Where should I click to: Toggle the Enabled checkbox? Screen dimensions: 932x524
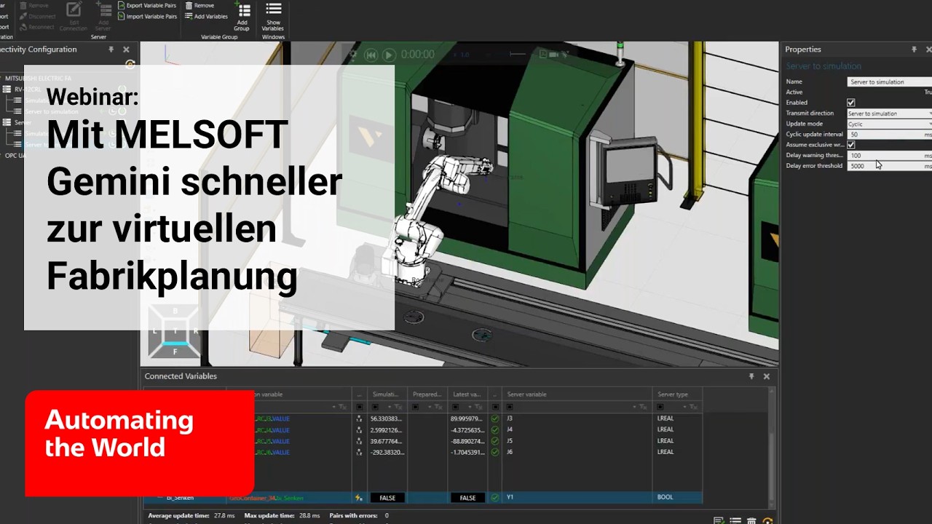pos(851,103)
